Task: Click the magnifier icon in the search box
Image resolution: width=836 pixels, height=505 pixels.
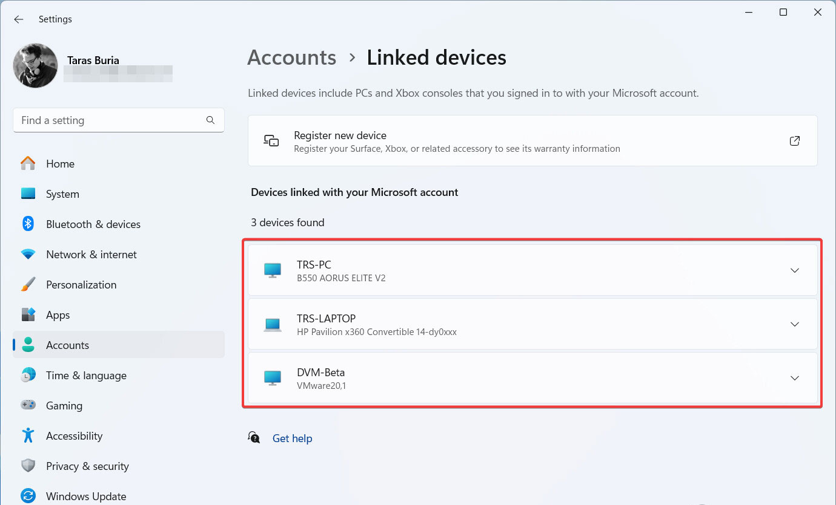Action: click(x=210, y=120)
